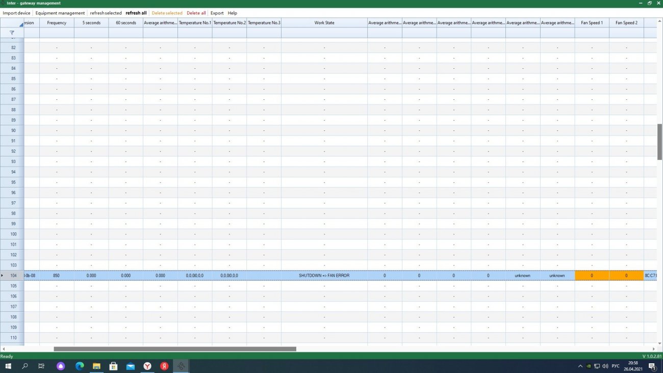Sort by Frequency column header

(x=57, y=23)
